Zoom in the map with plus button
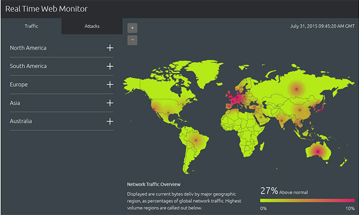The image size is (359, 215). pyautogui.click(x=132, y=28)
